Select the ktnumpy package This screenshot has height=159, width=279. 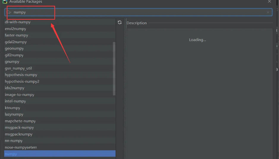(x=60, y=108)
